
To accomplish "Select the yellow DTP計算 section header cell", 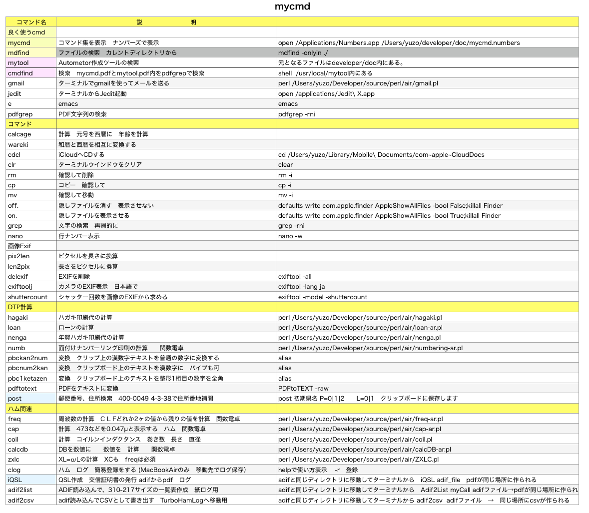I will click(31, 307).
